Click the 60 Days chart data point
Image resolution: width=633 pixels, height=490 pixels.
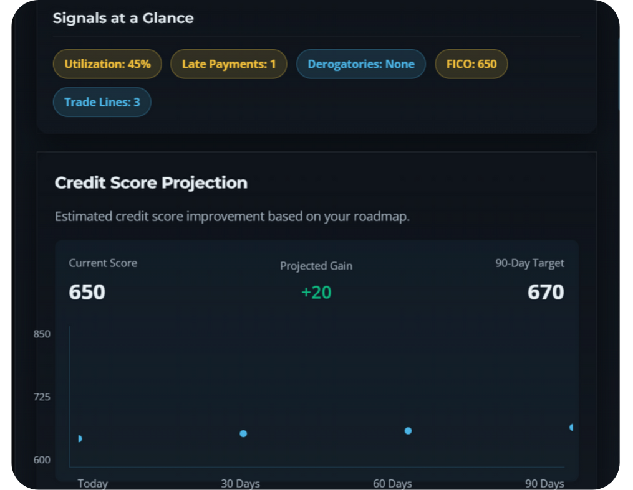coord(408,431)
